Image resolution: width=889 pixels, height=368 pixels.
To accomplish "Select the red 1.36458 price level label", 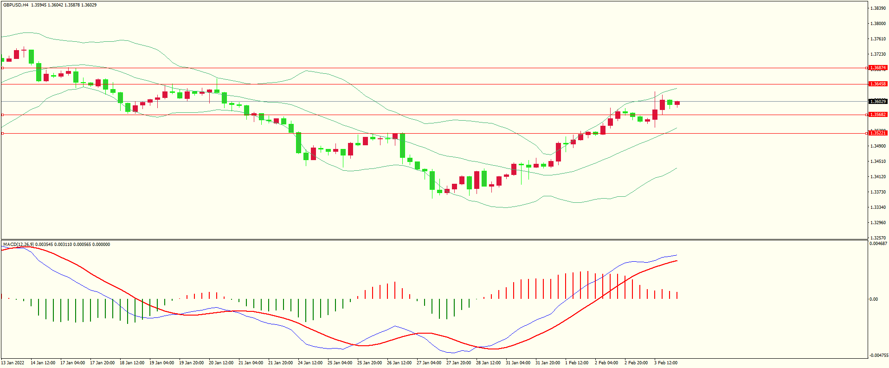I will click(x=877, y=84).
